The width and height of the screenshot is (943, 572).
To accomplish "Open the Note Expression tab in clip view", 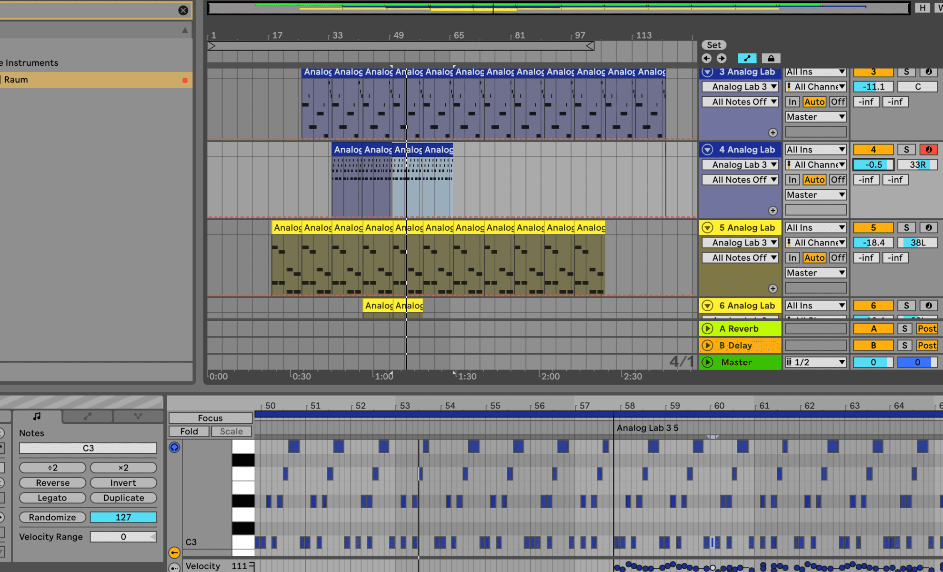I will 138,416.
